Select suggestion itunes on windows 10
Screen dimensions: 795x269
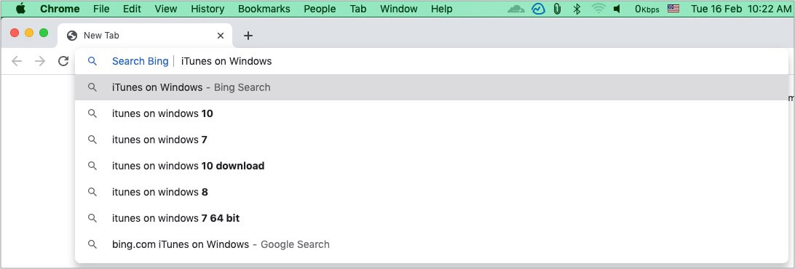432,113
